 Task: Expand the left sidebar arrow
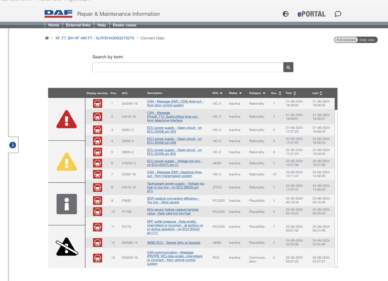tap(12, 145)
